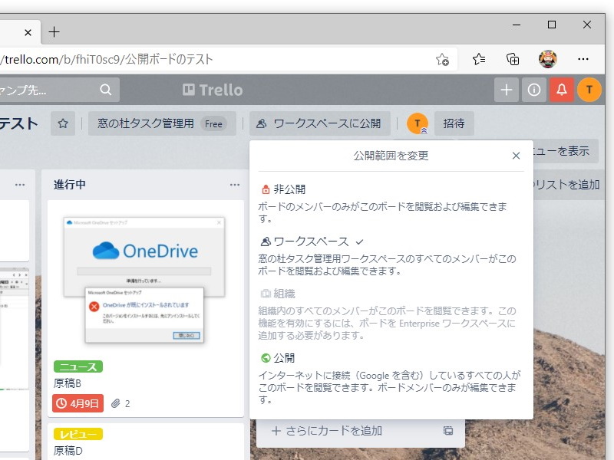Switch to the active browser tab
614x460 pixels.
(x=12, y=32)
